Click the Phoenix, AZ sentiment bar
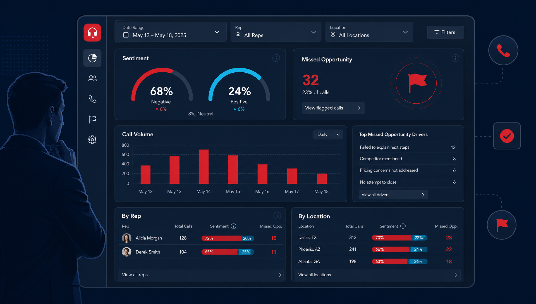 (399, 250)
